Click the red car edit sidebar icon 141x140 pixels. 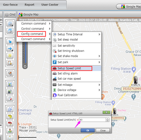pyautogui.click(x=10, y=123)
